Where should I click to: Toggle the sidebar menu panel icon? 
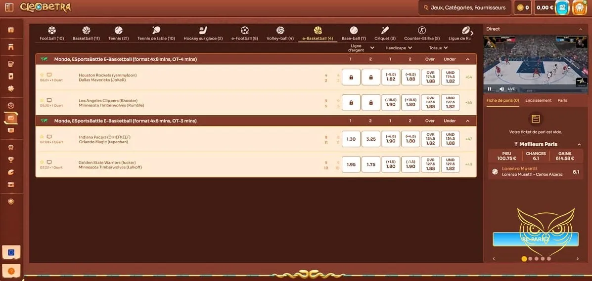(9, 7)
